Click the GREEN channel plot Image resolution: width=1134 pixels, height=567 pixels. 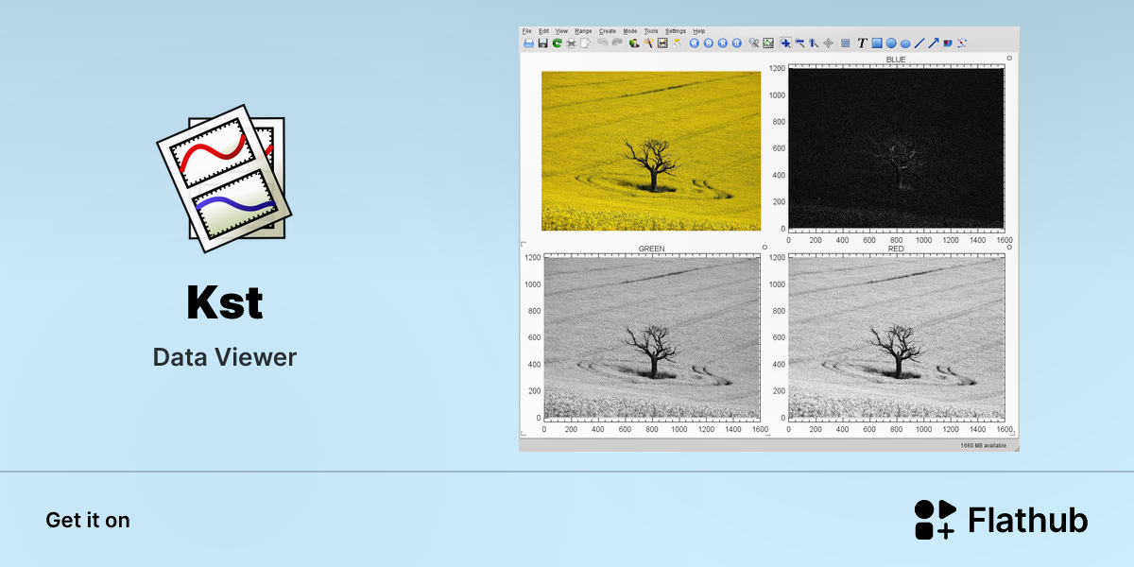pos(652,336)
